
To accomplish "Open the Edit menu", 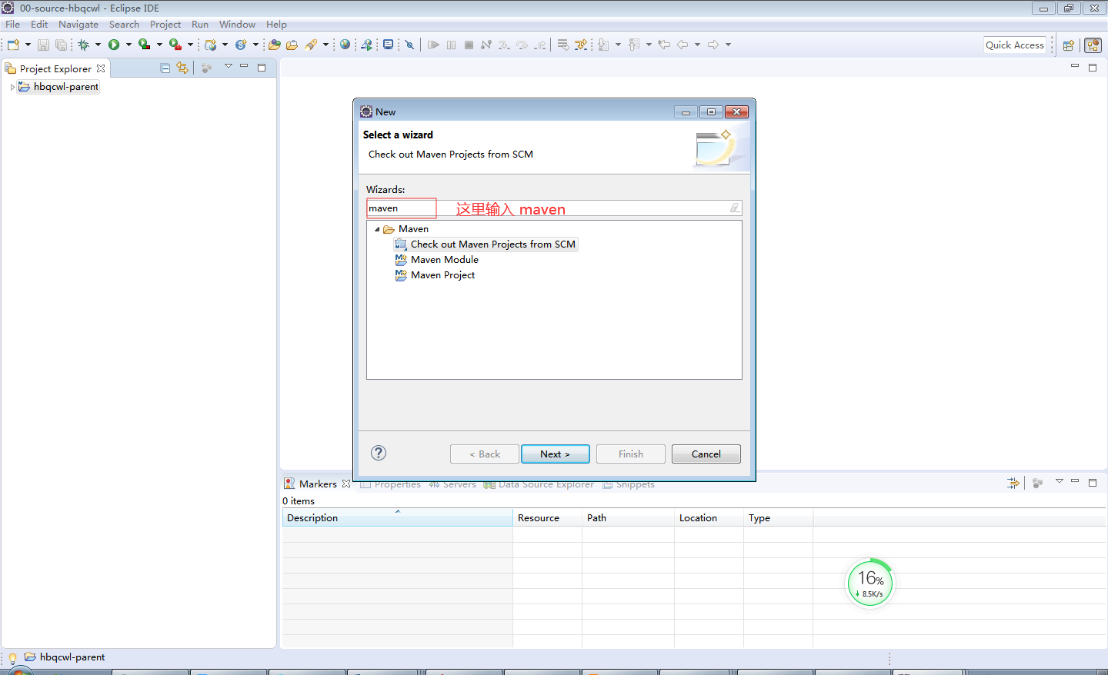I will coord(39,25).
